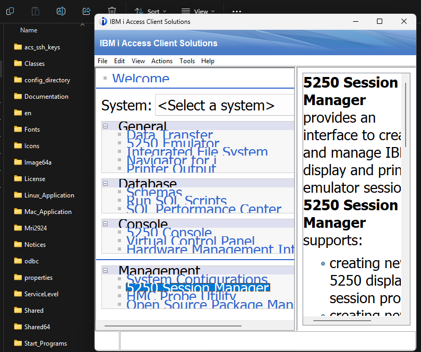The height and width of the screenshot is (352, 421).
Task: Open SQL Performance Center link
Action: [204, 209]
